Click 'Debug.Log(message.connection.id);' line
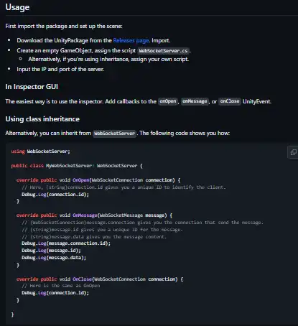Image resolution: width=298 pixels, height=326 pixels. (66, 243)
